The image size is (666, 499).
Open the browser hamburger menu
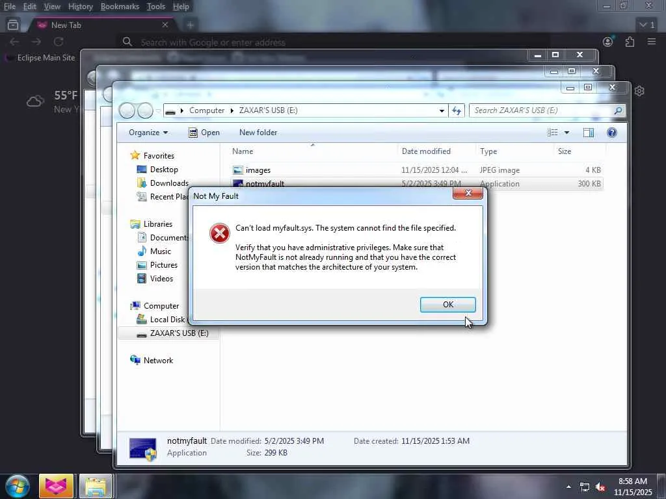(652, 42)
